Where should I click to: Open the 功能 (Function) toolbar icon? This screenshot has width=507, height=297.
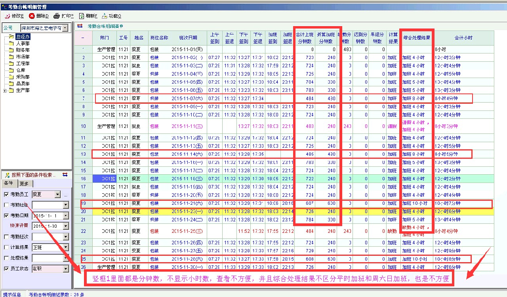point(105,16)
